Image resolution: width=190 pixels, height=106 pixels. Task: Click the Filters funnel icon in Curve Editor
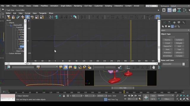(9, 17)
